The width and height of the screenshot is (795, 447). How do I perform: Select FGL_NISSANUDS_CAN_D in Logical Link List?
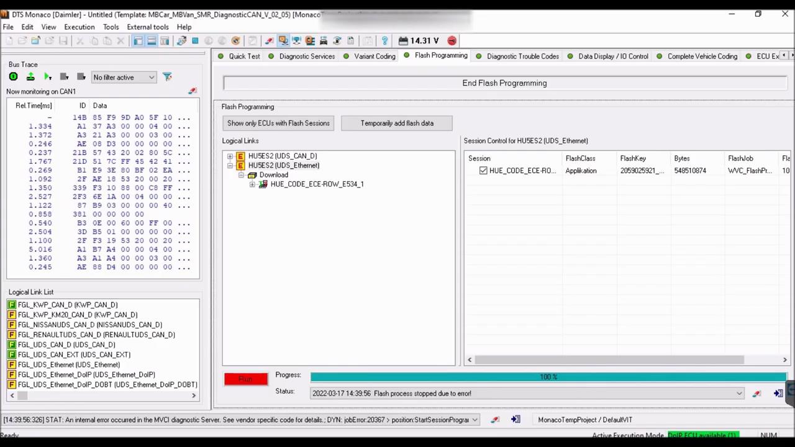coord(90,325)
